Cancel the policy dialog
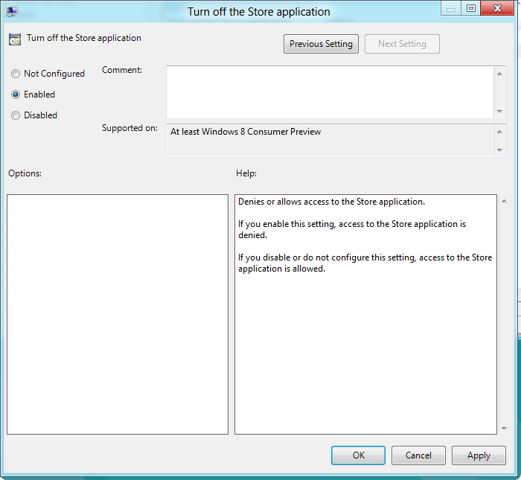This screenshot has height=480, width=521. (418, 455)
